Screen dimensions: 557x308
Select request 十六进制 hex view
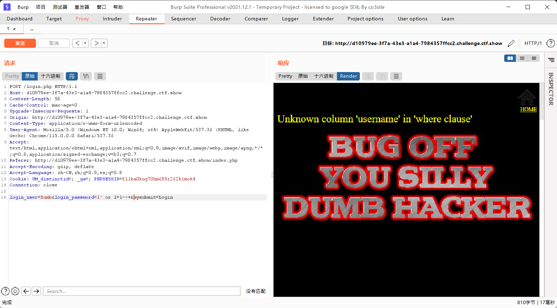[x=50, y=76]
